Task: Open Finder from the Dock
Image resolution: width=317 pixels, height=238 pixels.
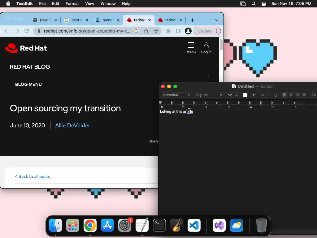Action: pyautogui.click(x=55, y=225)
